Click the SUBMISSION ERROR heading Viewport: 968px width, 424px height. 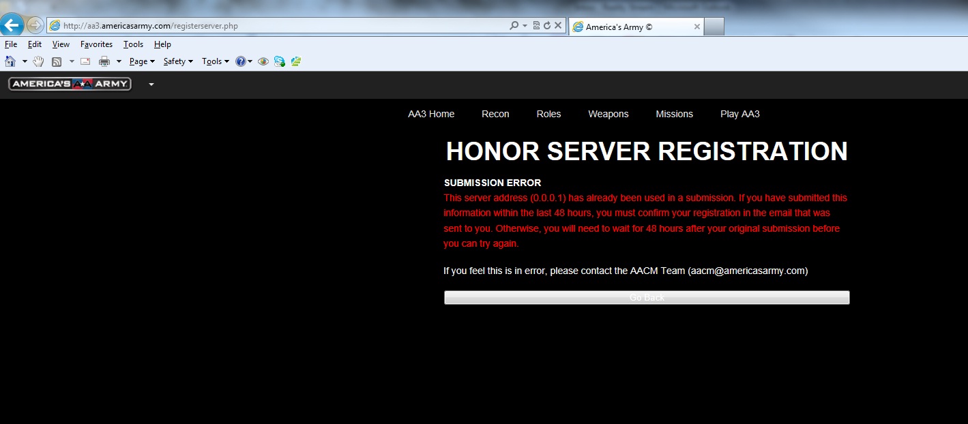tap(493, 183)
